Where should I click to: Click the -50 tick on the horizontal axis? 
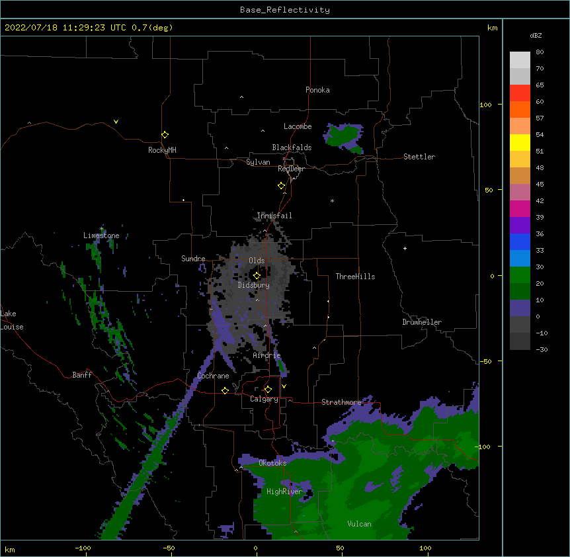[169, 548]
